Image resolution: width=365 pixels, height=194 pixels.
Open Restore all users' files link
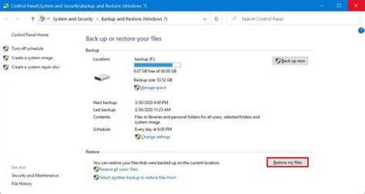click(119, 169)
